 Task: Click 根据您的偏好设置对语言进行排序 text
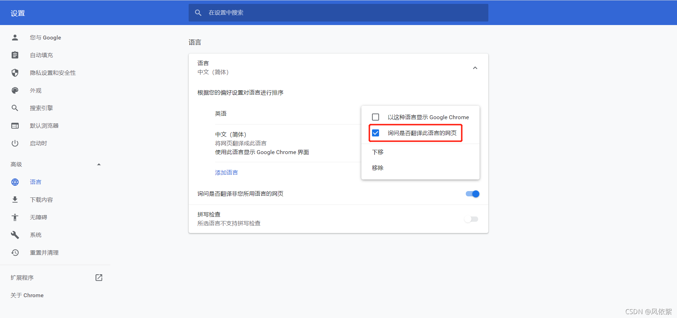coord(240,92)
